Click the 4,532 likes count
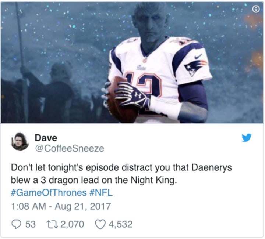Viewport: 265px width, 239px height. (x=120, y=225)
